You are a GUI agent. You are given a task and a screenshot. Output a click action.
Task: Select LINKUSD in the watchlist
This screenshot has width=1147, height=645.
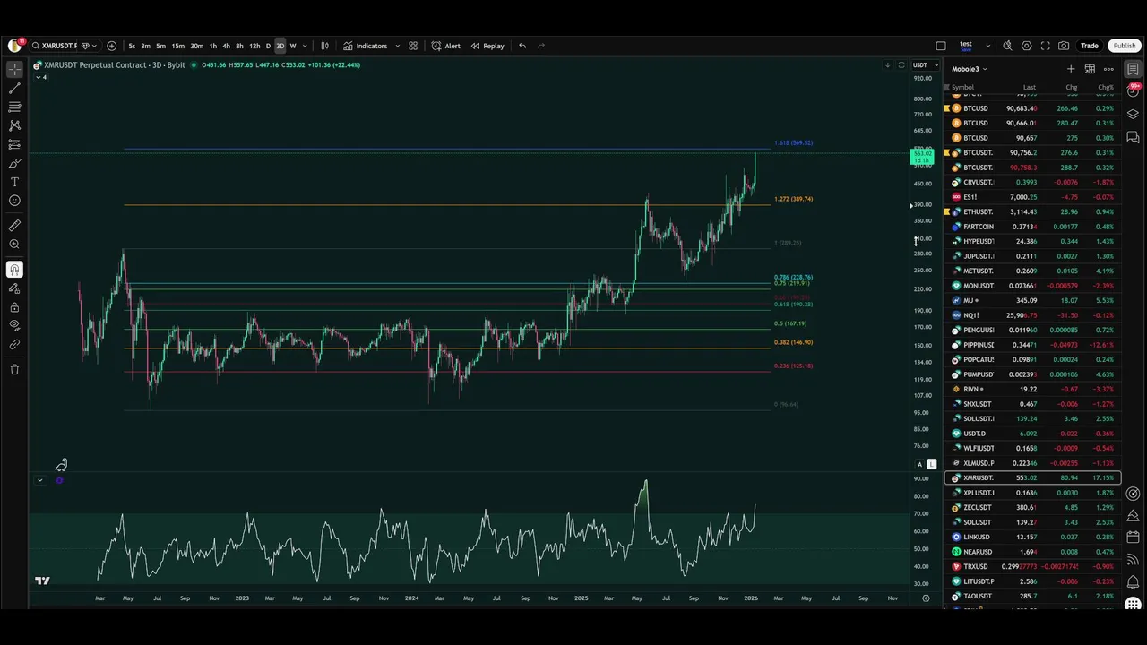tap(1032, 537)
